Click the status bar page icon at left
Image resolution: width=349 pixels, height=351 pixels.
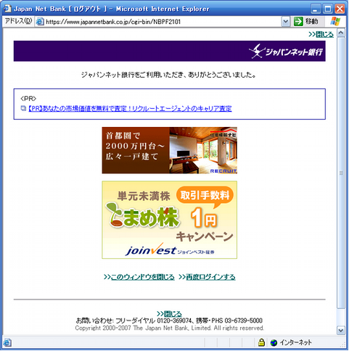pyautogui.click(x=7, y=343)
